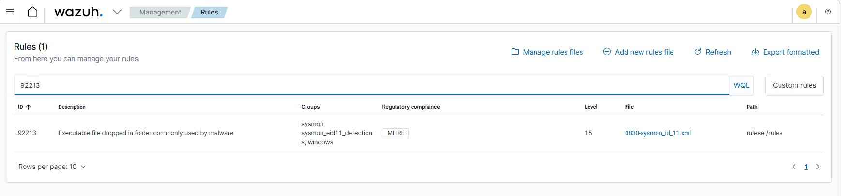Open the user avatar menu
The image size is (841, 196).
[804, 12]
